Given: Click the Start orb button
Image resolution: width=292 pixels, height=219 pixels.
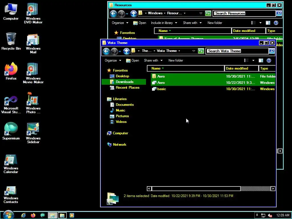Looking at the screenshot, I should [8, 215].
